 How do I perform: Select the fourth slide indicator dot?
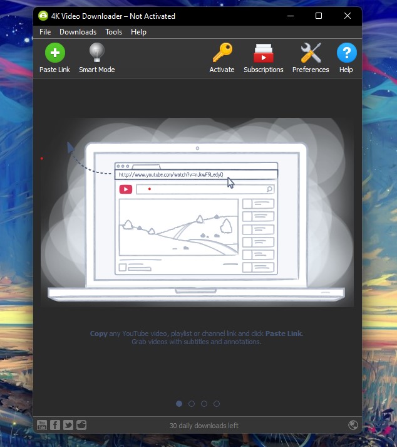(217, 404)
